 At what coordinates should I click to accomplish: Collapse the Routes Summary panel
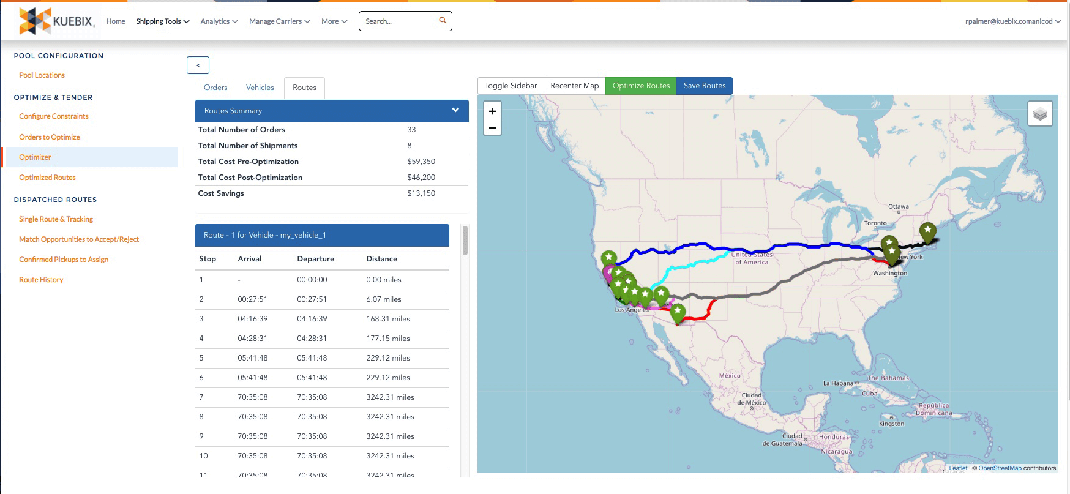pos(455,110)
